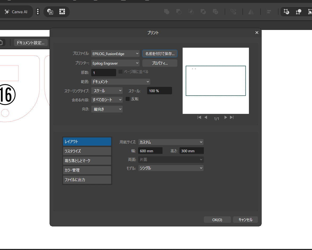Expand the プリンター dropdown Epilog Engraver
This screenshot has height=250, width=312.
coord(115,63)
